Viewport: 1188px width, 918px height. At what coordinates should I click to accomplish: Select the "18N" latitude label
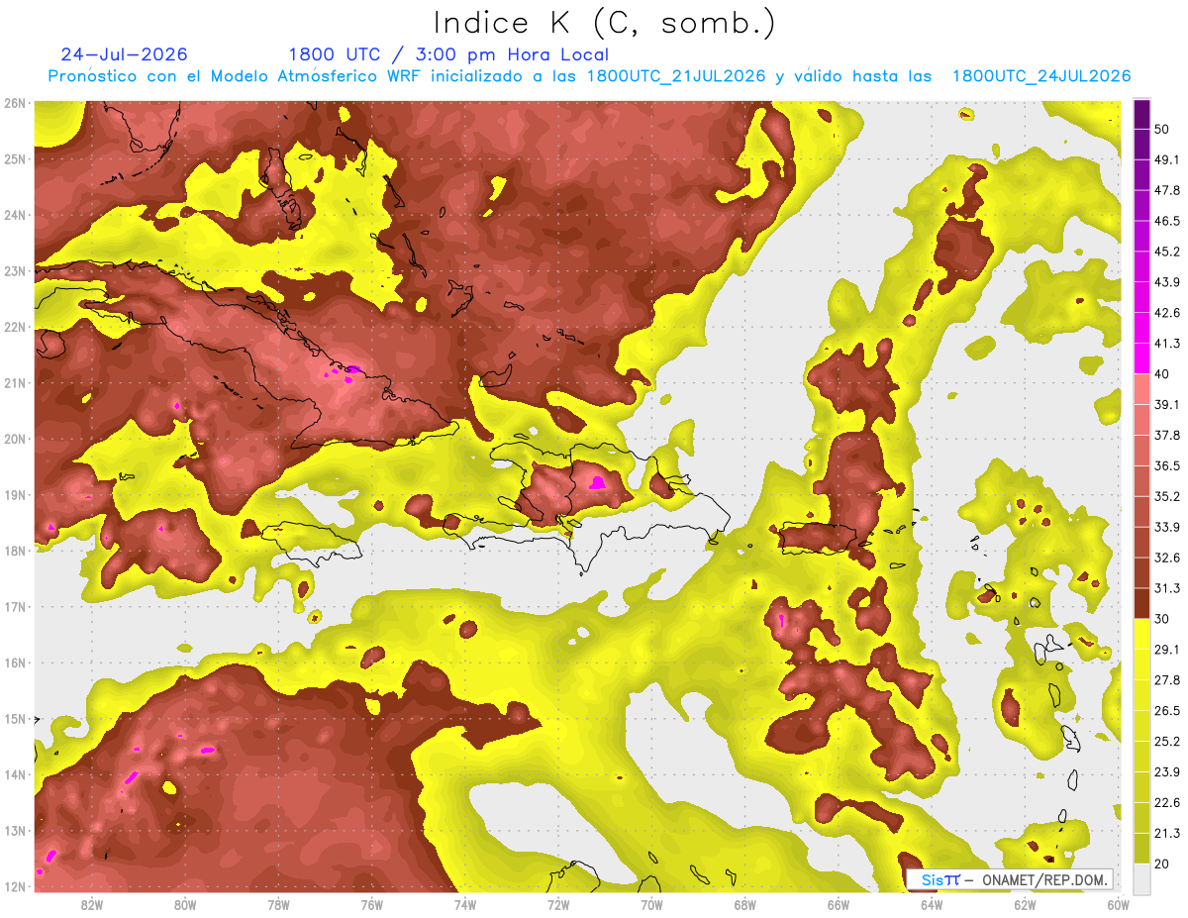click(14, 551)
